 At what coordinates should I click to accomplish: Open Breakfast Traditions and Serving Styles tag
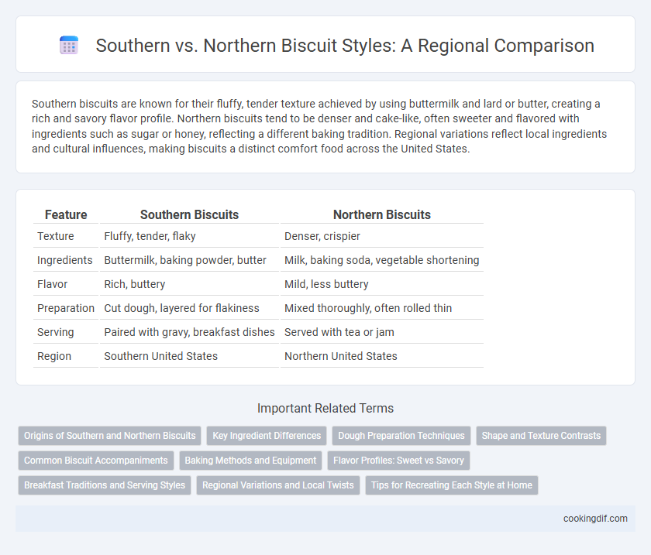tap(105, 485)
